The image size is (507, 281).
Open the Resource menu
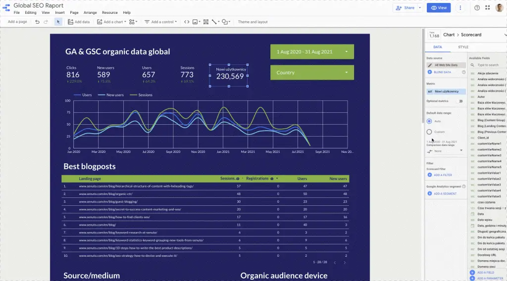pos(109,12)
